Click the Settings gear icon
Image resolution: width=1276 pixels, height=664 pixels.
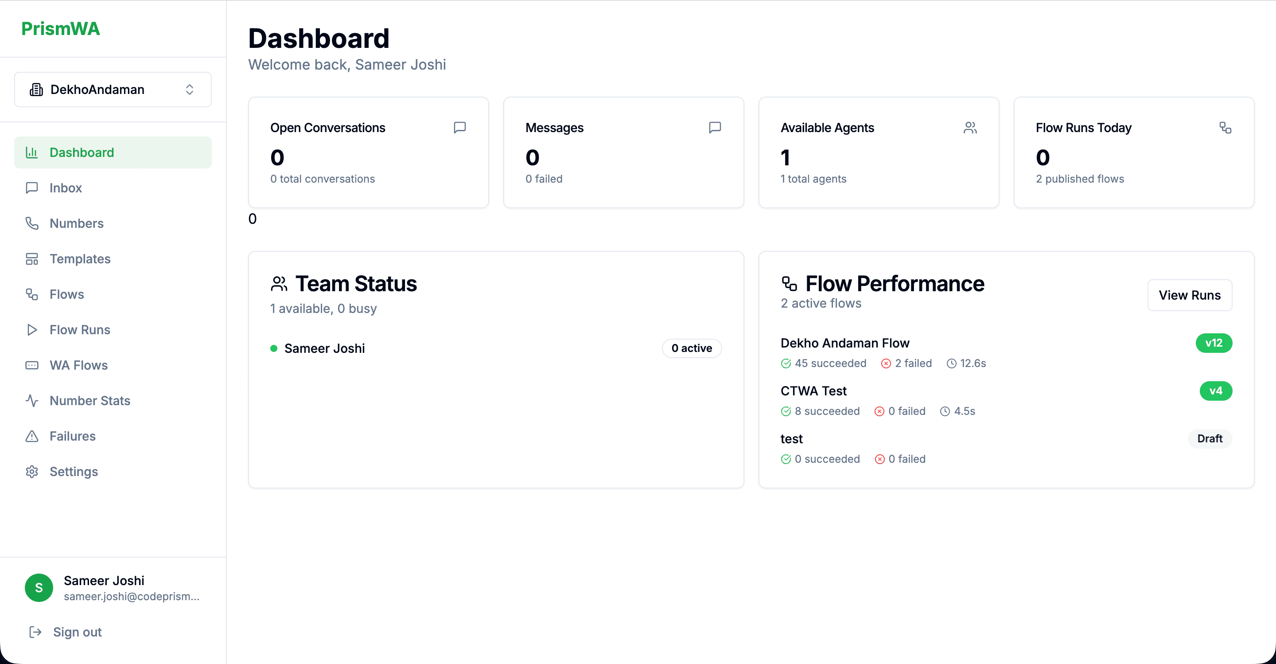tap(32, 472)
